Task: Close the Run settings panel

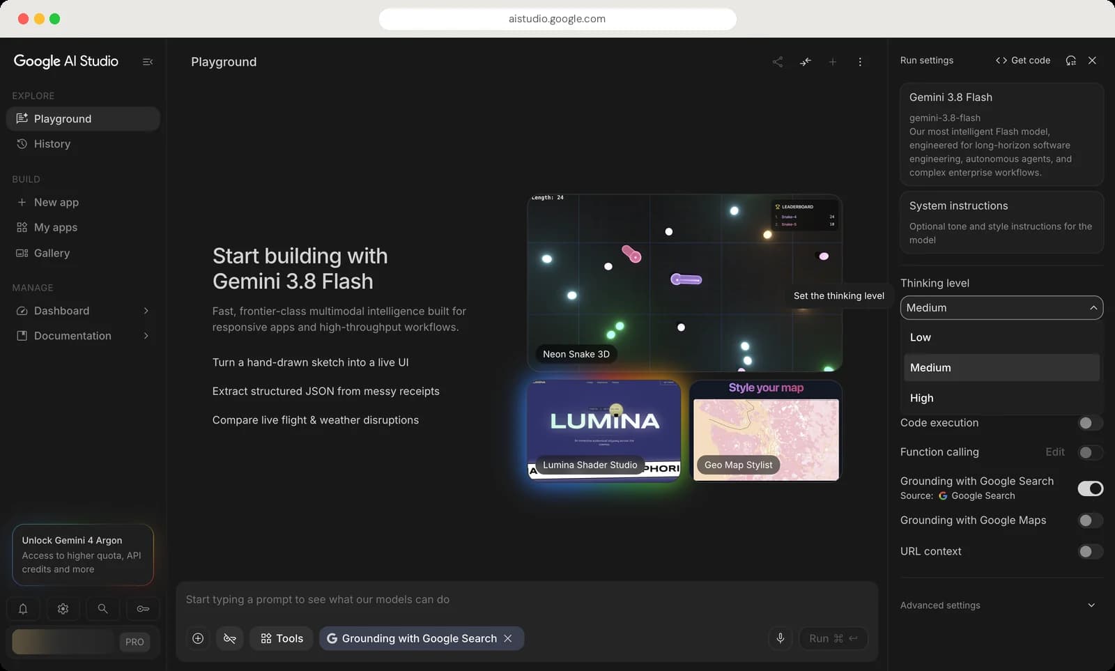Action: pos(1093,61)
